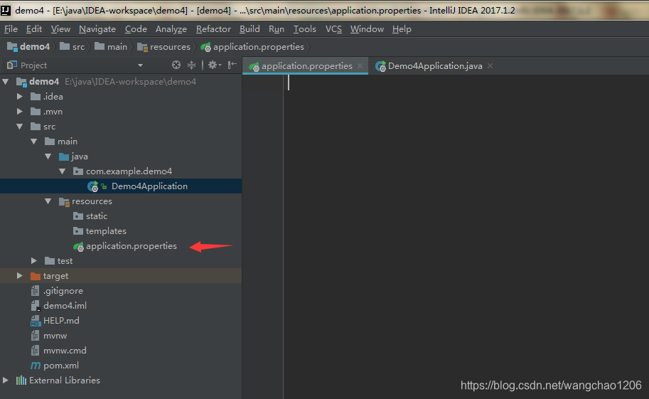Close the Demo4Application.java editor tab
Image resolution: width=649 pixels, height=399 pixels.
(x=490, y=66)
